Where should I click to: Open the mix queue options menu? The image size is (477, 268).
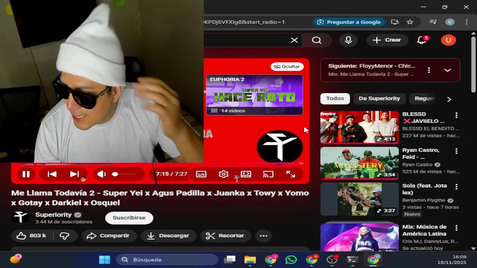pyautogui.click(x=429, y=70)
